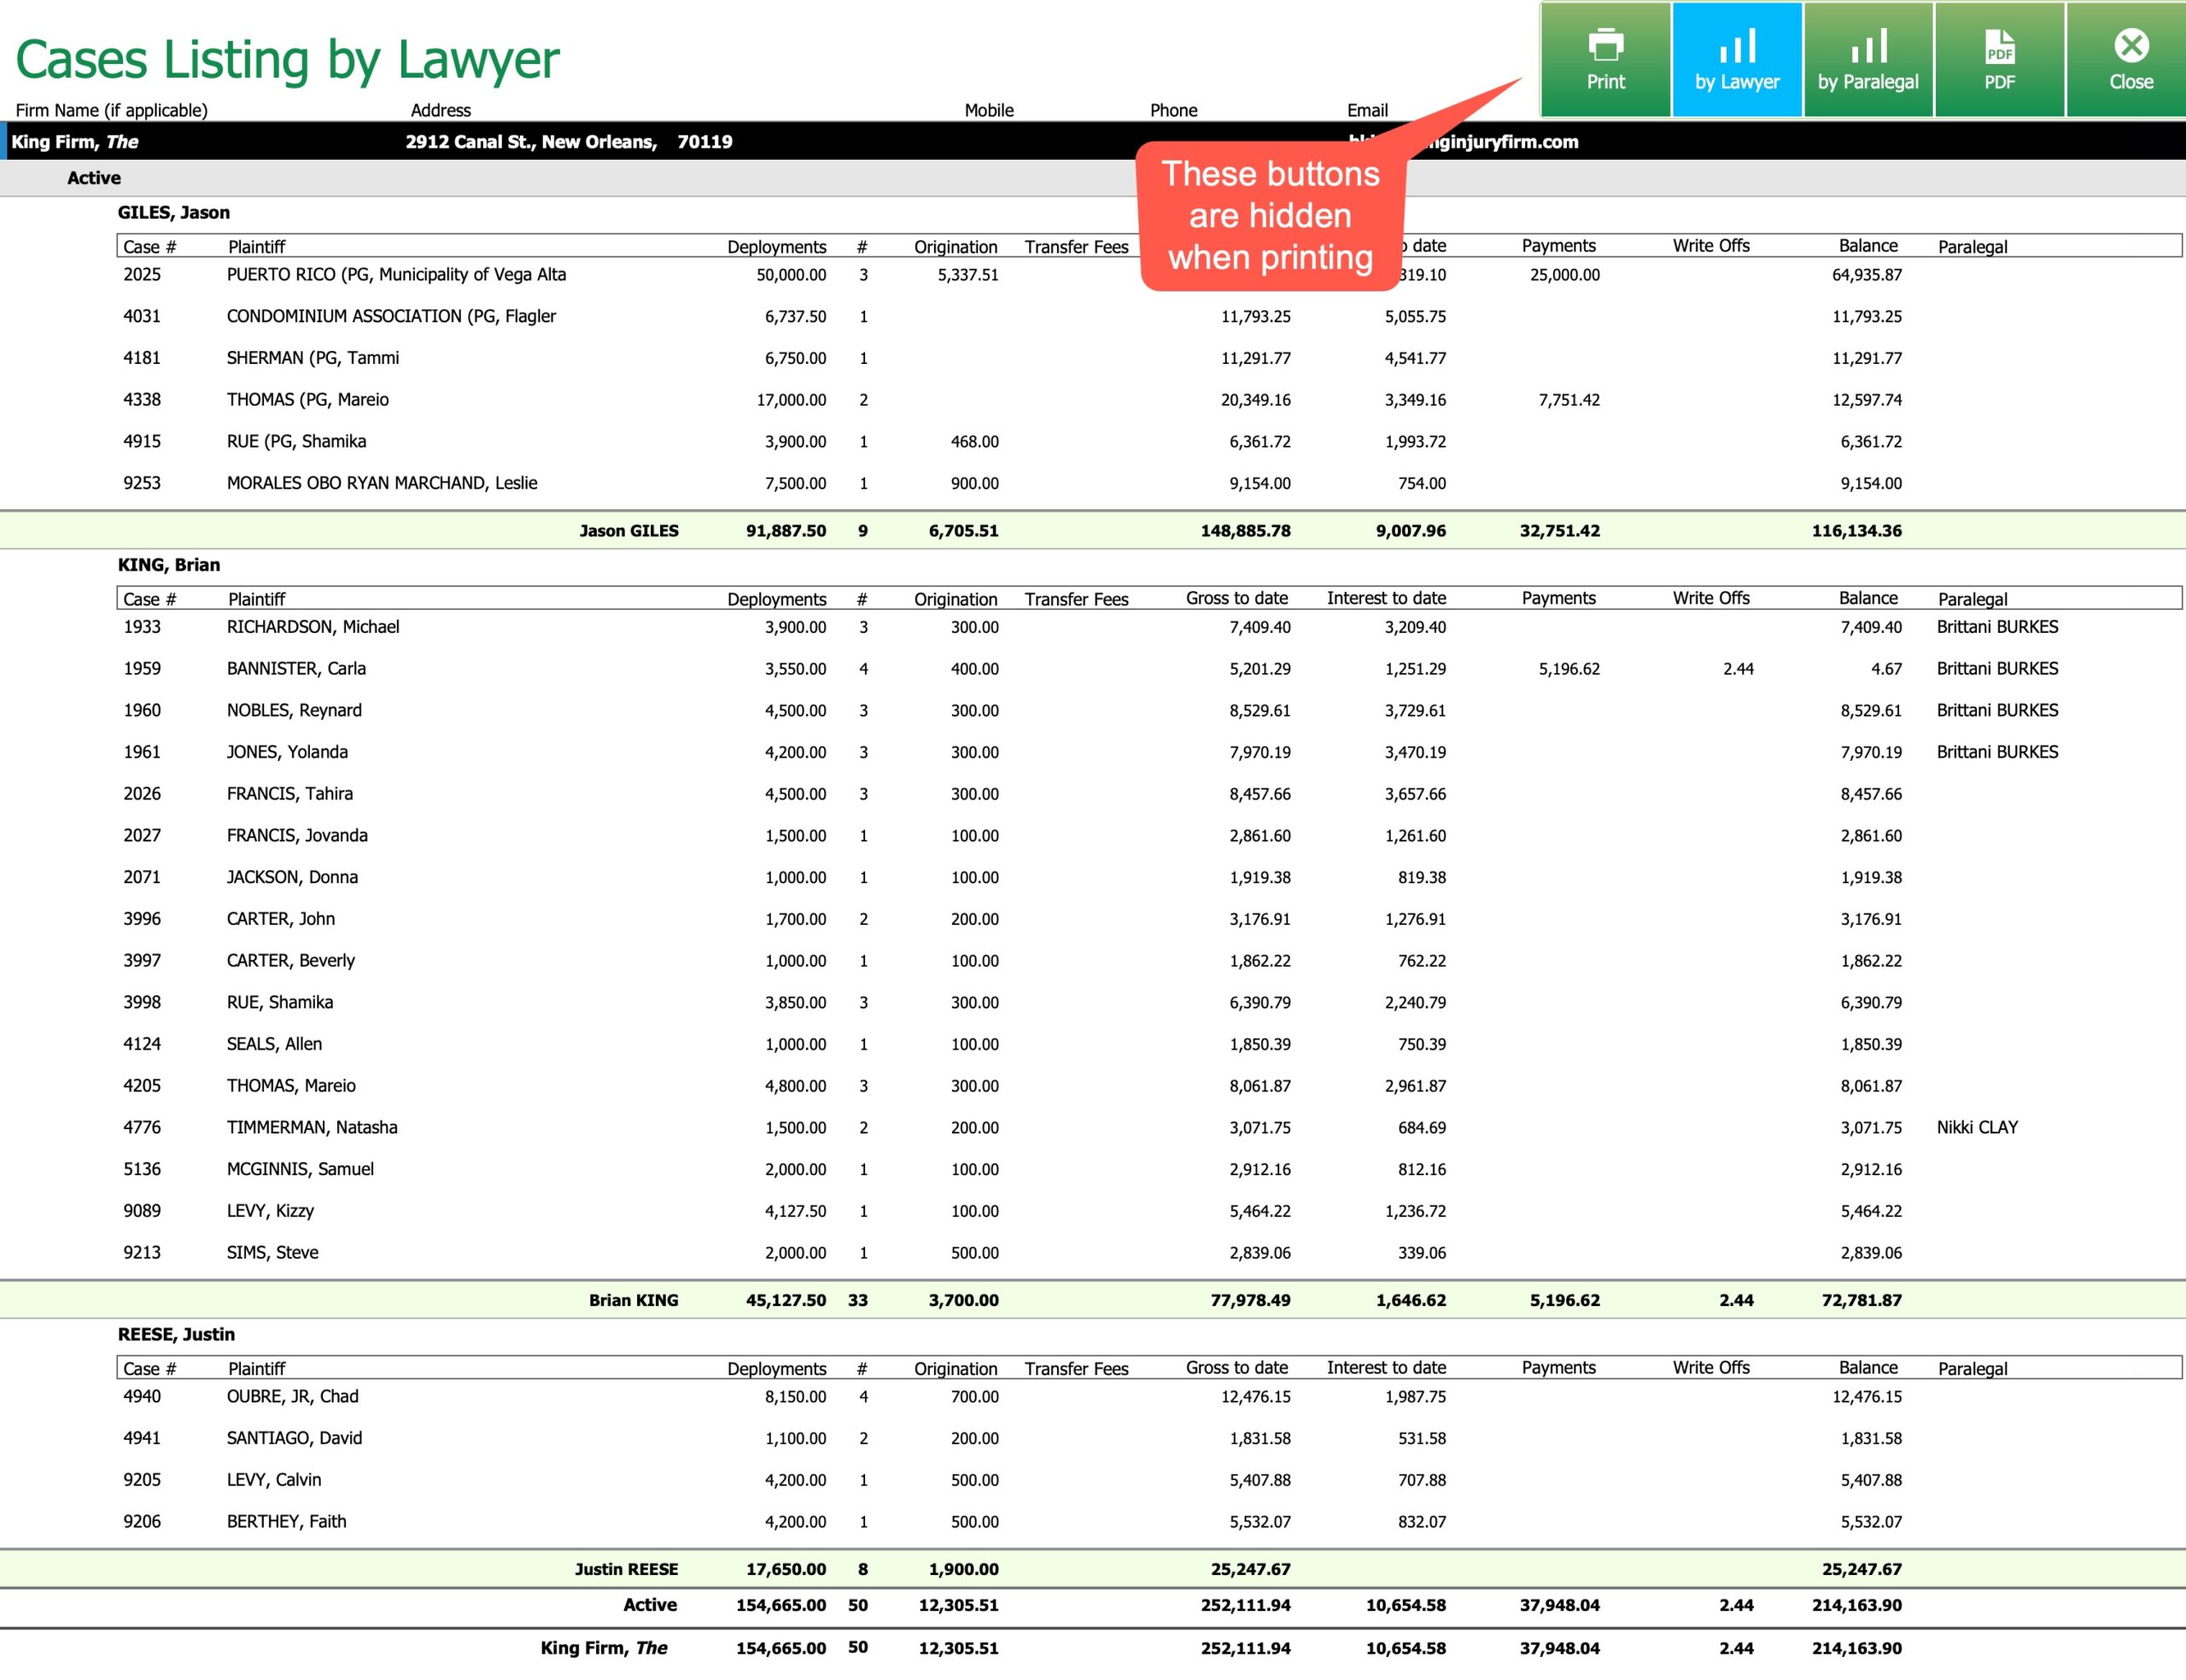Click Brian KING balance total 72,781.87
2186x1680 pixels.
coord(1862,1300)
